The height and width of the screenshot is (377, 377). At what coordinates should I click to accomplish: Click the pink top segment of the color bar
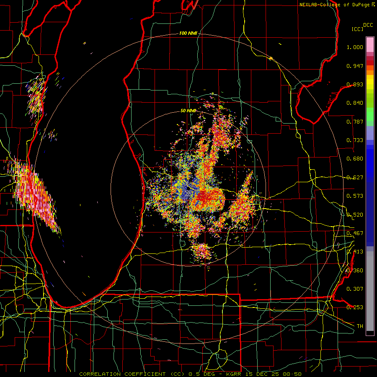coord(370,44)
